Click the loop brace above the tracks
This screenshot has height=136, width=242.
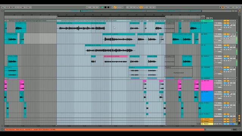[x=111, y=16]
